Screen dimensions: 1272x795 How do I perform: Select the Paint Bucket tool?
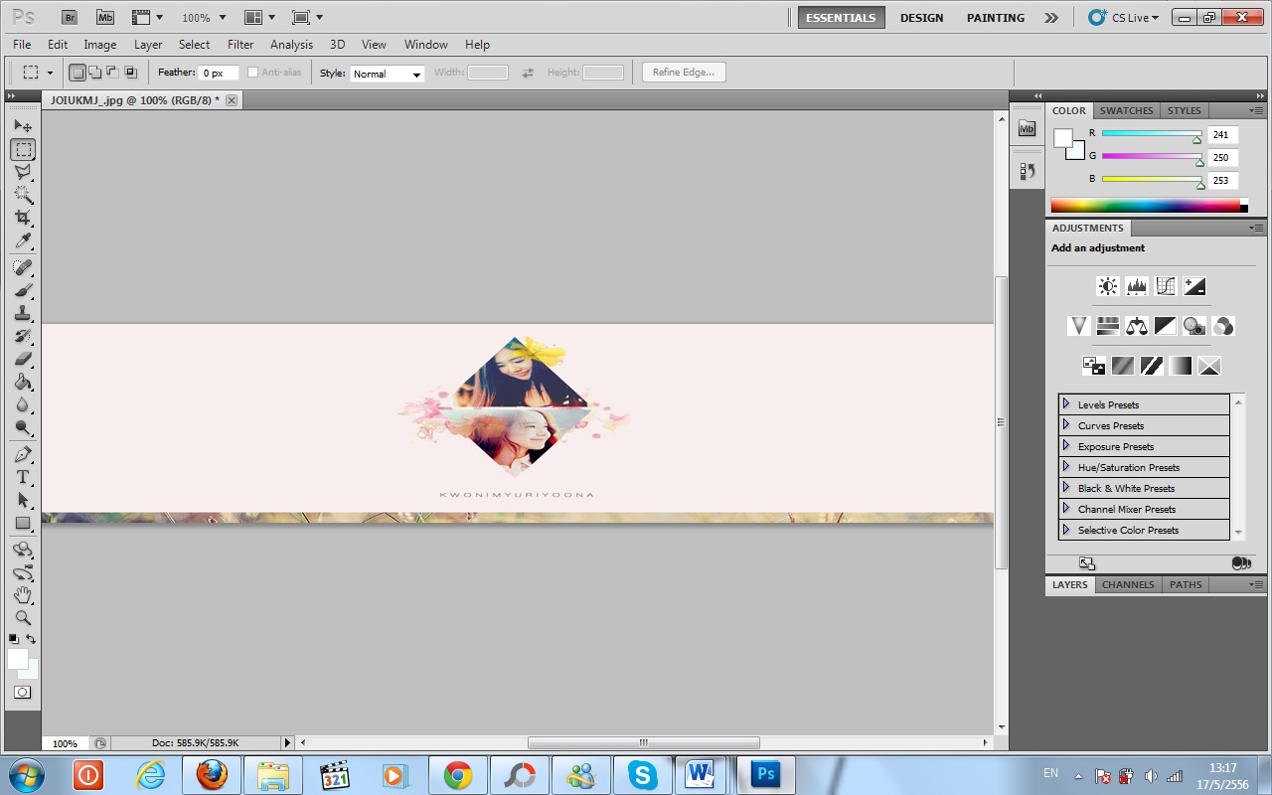[23, 382]
